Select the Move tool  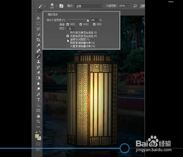38,18
